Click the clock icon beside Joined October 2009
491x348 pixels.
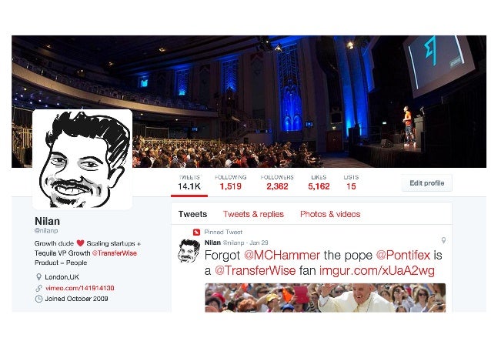[x=38, y=299]
